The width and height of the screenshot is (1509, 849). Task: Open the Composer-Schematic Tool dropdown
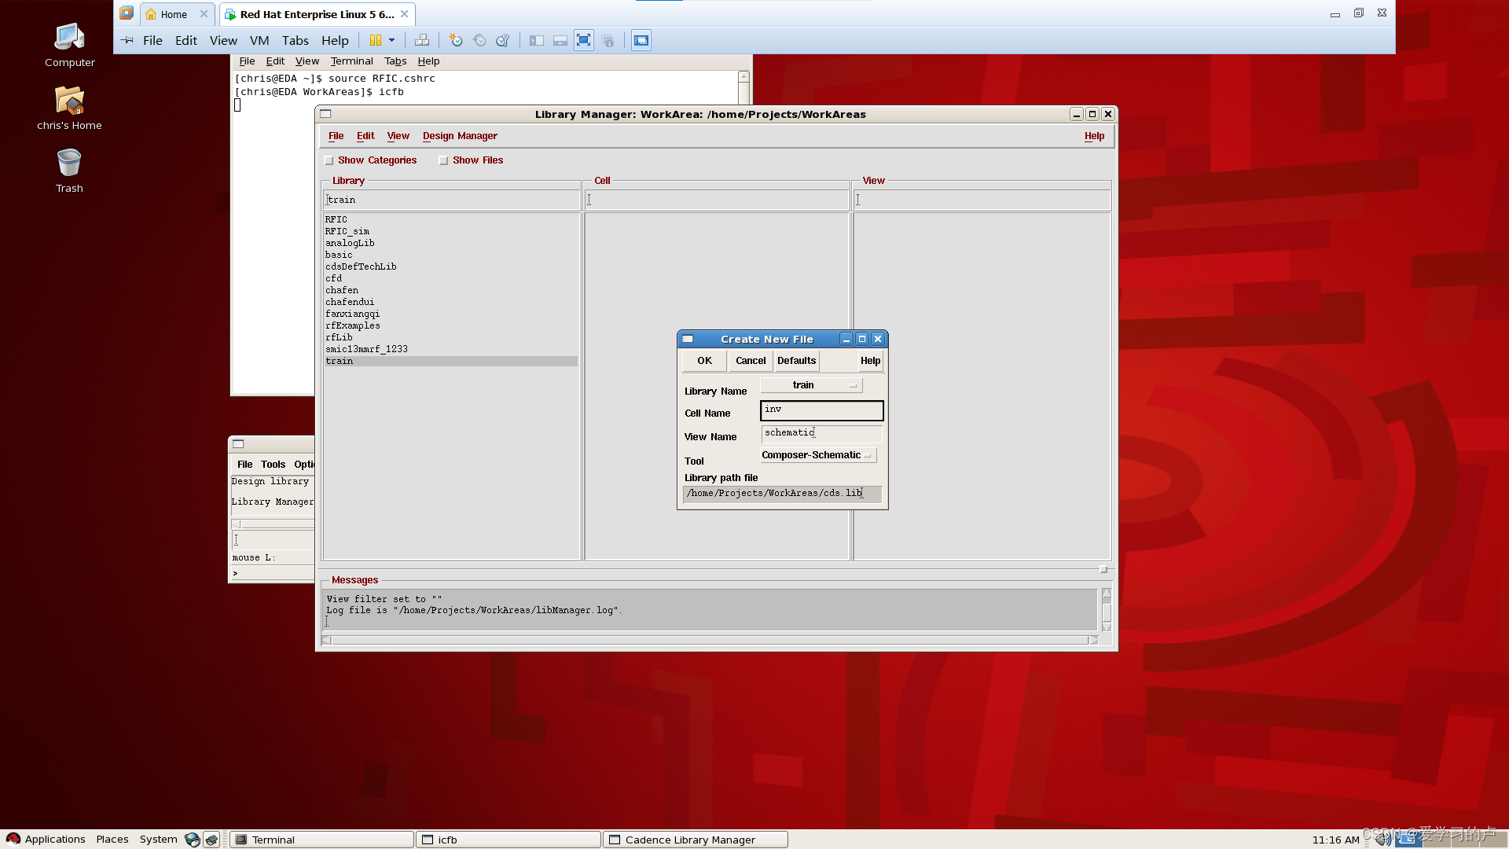tap(817, 455)
